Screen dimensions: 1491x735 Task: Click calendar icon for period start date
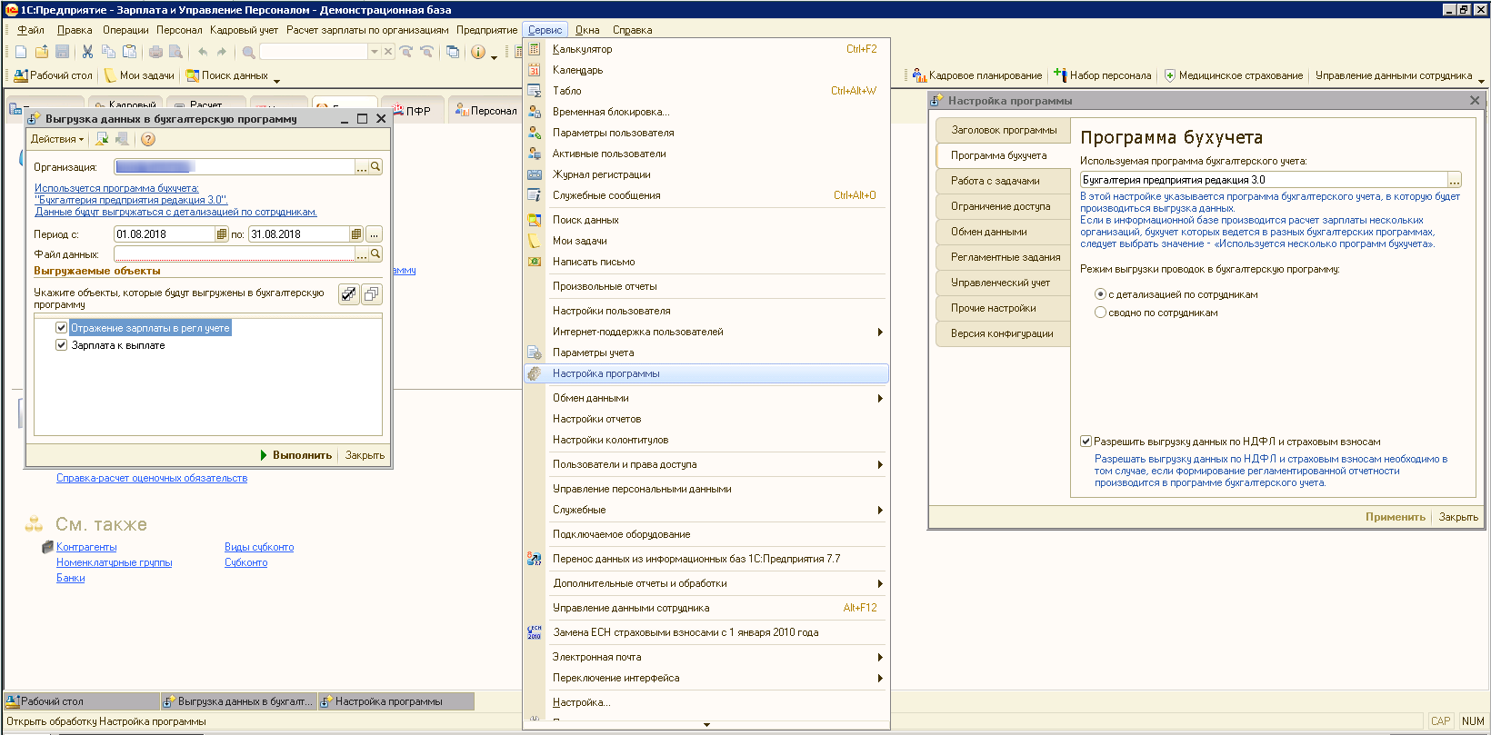(x=222, y=233)
